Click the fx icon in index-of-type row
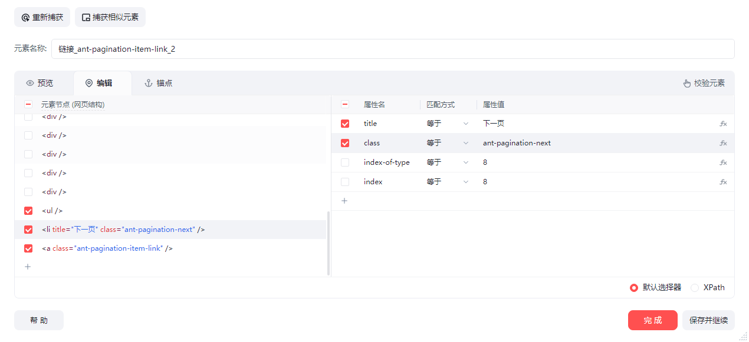Image resolution: width=749 pixels, height=342 pixels. [723, 162]
